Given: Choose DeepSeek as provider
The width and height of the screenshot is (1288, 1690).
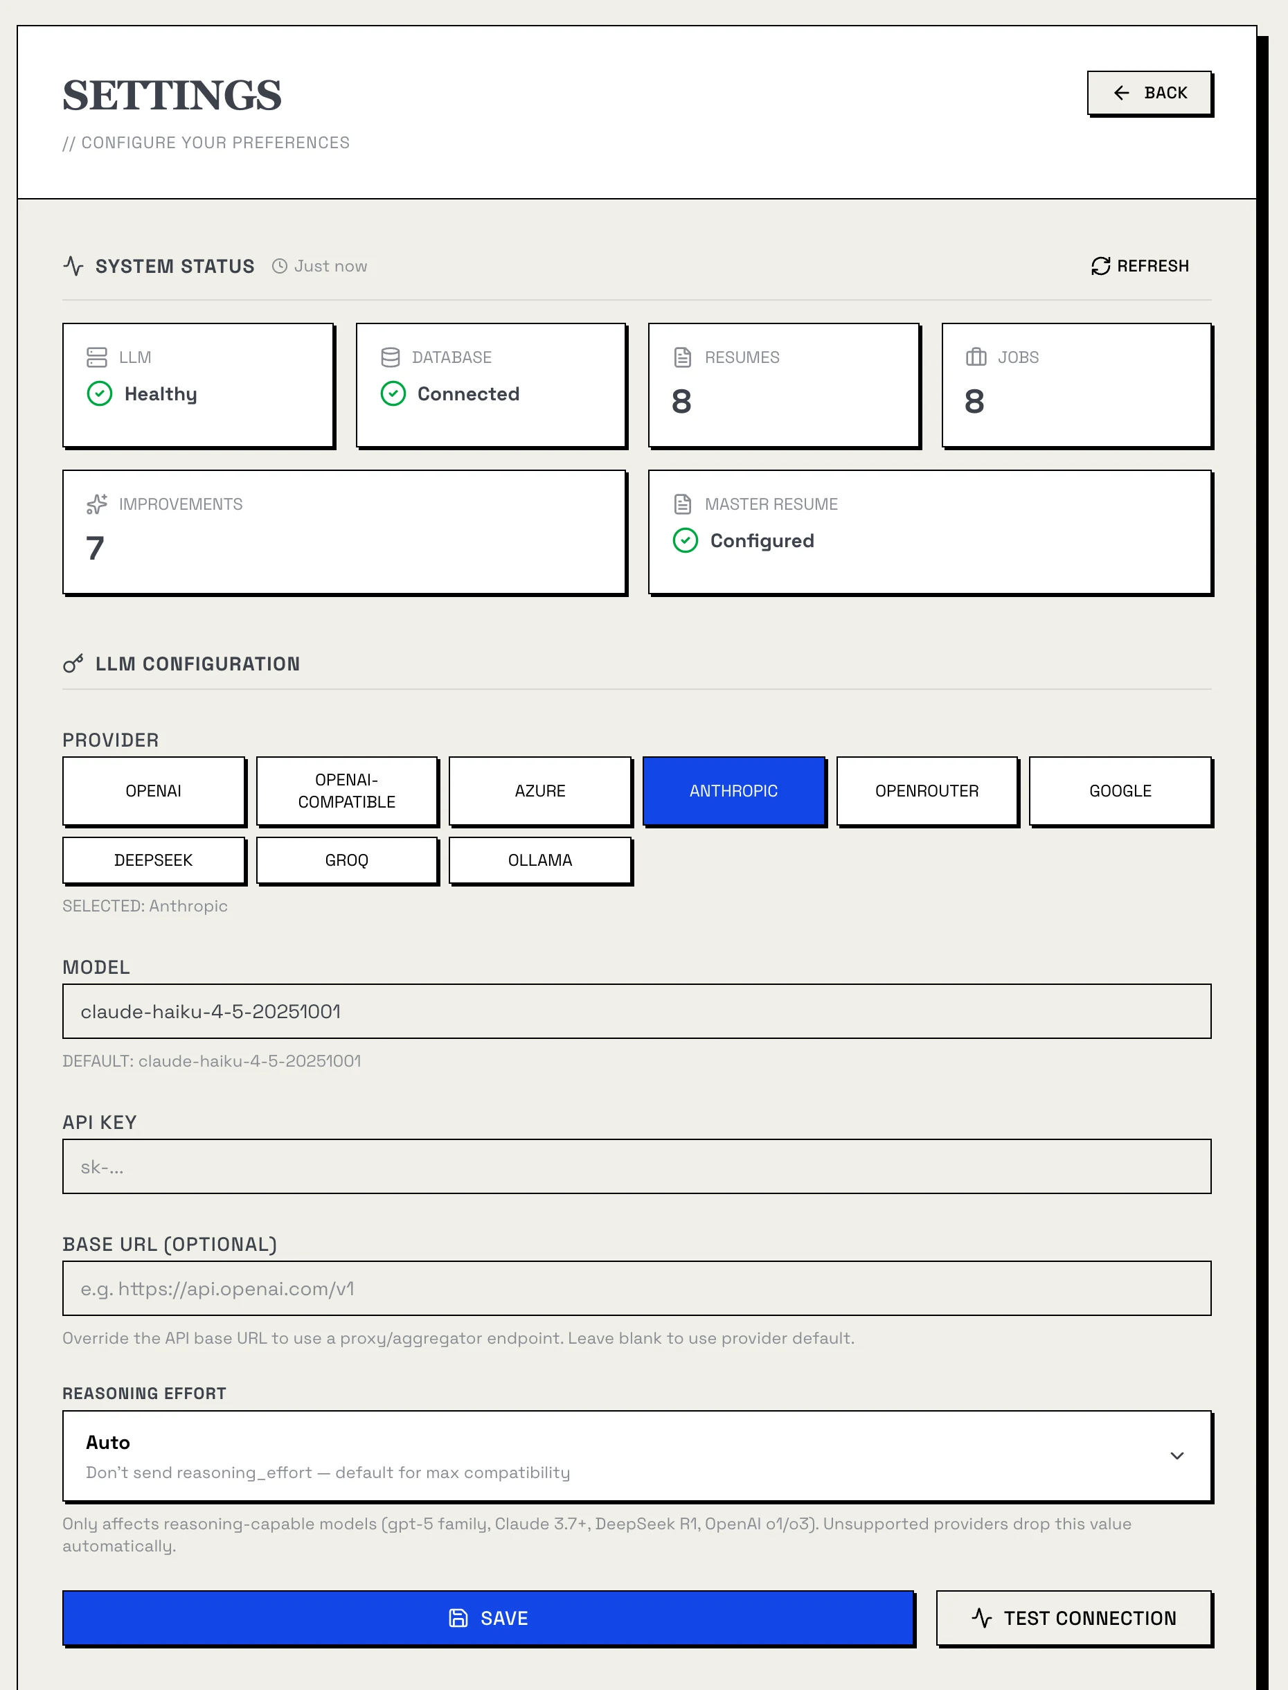Looking at the screenshot, I should [x=153, y=860].
